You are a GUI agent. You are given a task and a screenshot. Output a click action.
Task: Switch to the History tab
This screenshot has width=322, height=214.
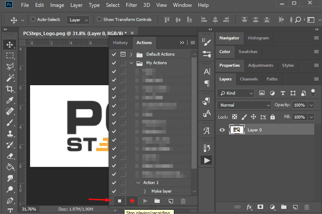pos(120,42)
